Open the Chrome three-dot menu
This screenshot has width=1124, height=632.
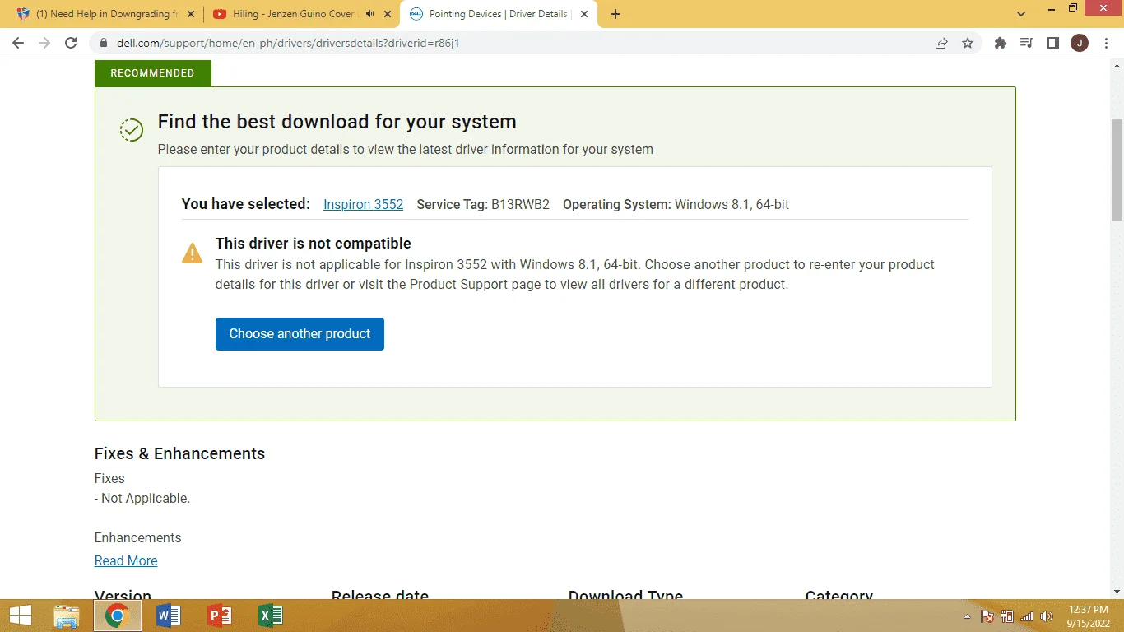click(x=1105, y=43)
